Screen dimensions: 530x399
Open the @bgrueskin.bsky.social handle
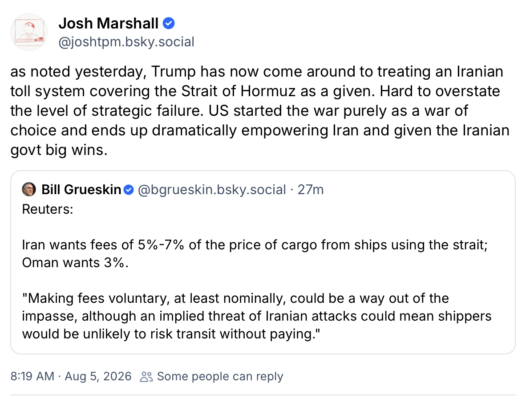[x=212, y=190]
